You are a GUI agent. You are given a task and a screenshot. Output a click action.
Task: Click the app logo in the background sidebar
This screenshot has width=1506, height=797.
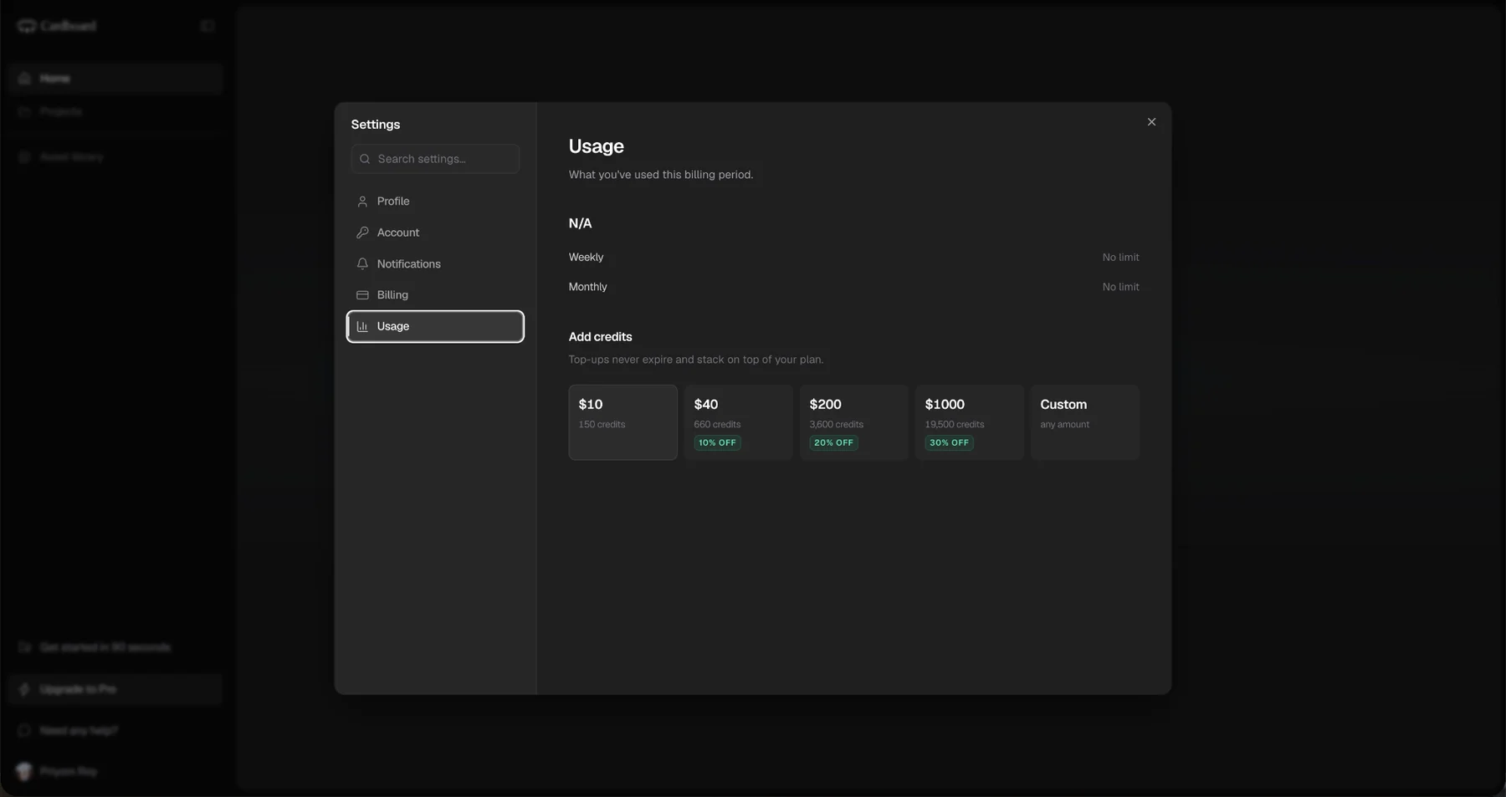[x=57, y=26]
